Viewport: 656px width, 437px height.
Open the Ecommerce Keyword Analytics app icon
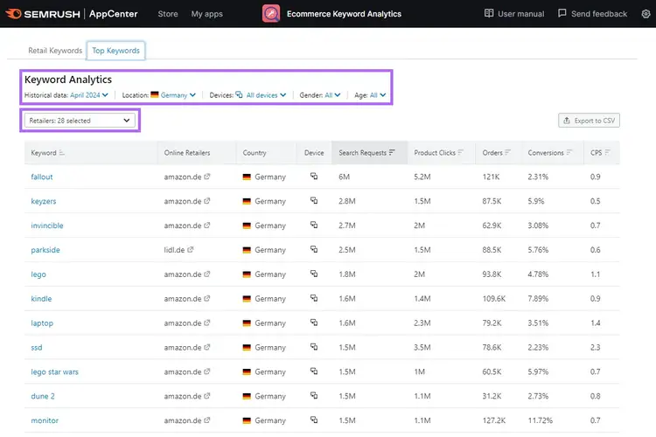[x=271, y=14]
